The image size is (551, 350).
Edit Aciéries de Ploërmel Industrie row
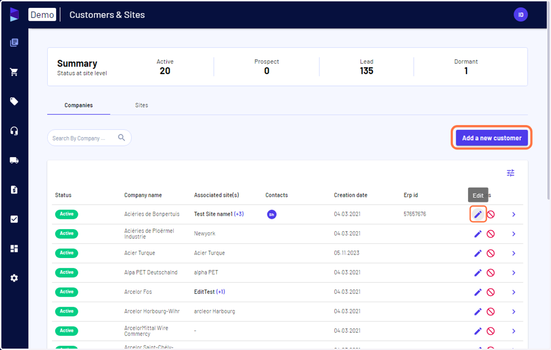[x=478, y=234]
